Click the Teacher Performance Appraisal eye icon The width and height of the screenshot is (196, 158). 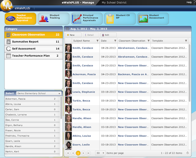point(11,19)
